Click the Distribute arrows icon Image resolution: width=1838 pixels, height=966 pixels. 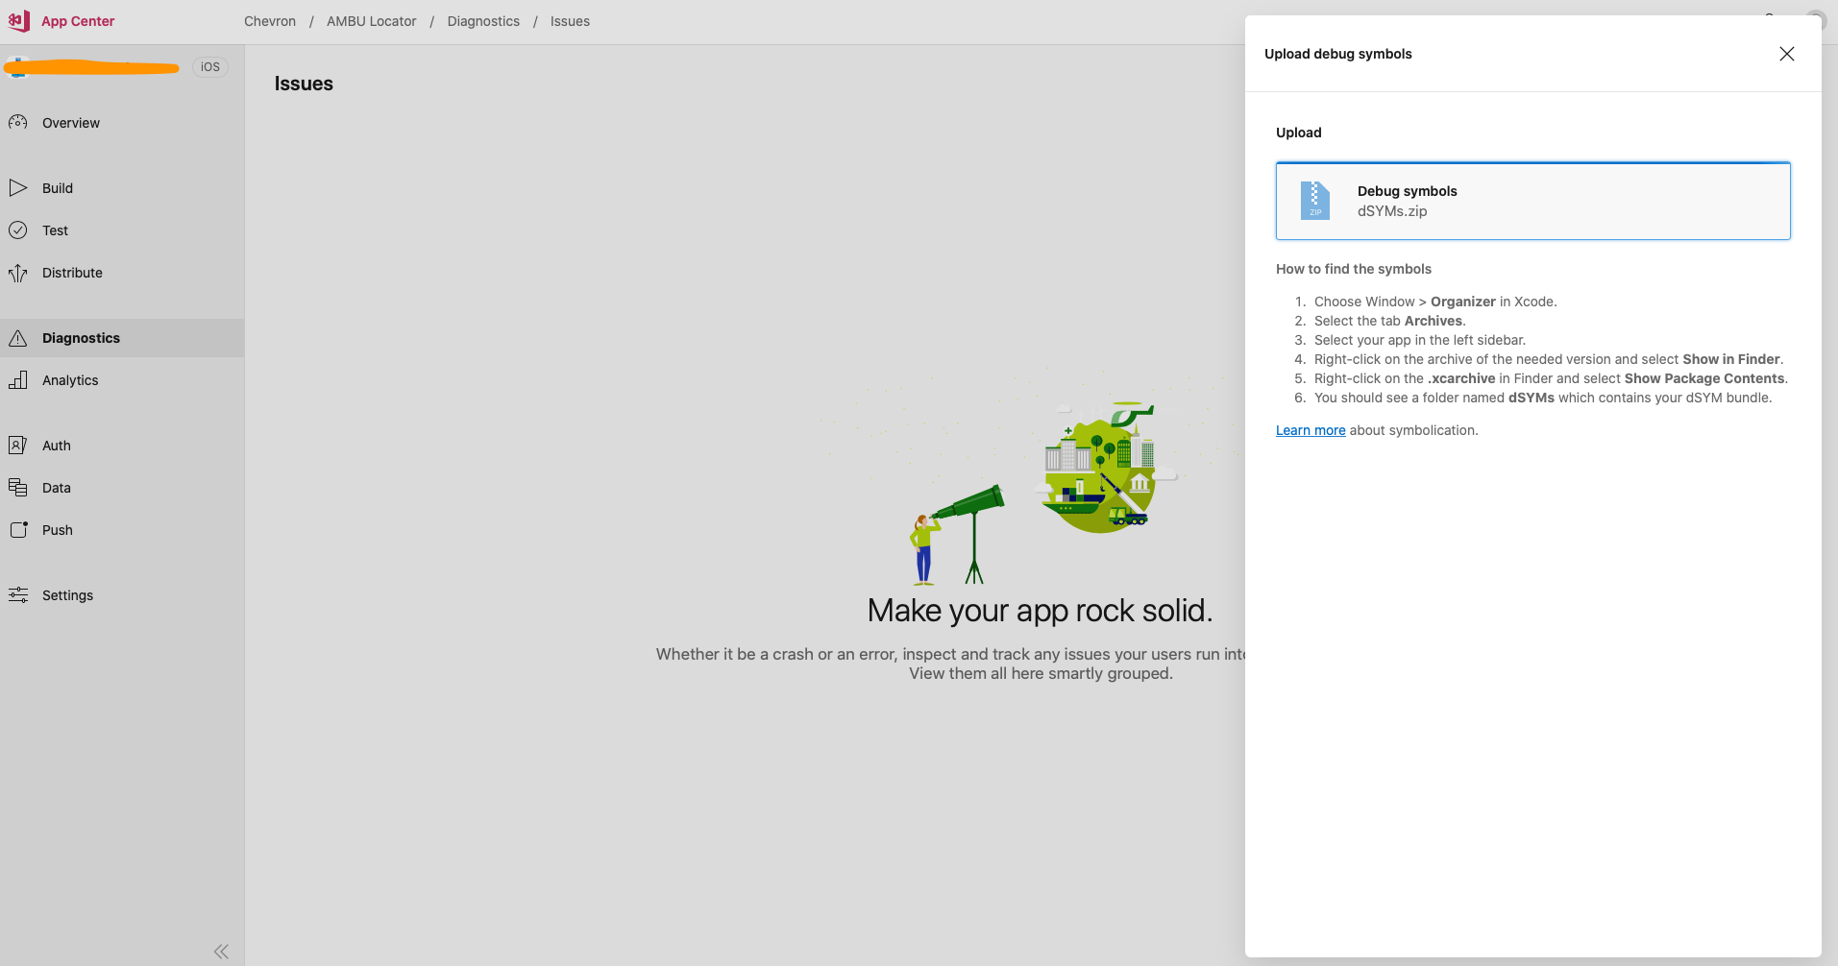click(x=18, y=273)
